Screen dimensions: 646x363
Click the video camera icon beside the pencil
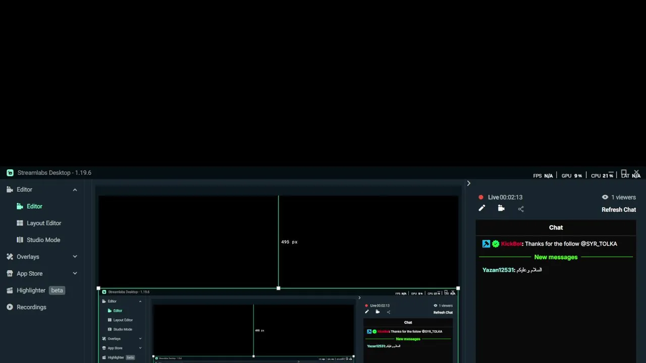pyautogui.click(x=501, y=209)
